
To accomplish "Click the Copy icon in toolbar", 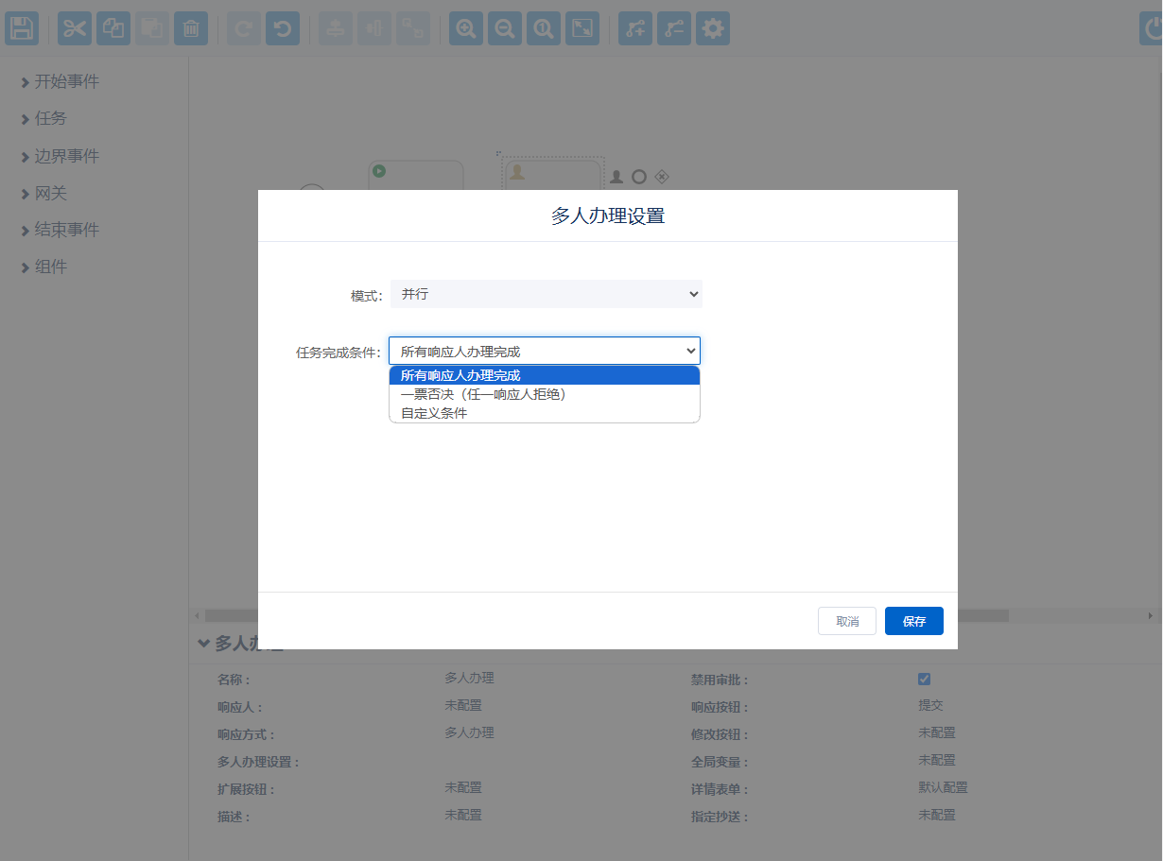I will pyautogui.click(x=113, y=28).
